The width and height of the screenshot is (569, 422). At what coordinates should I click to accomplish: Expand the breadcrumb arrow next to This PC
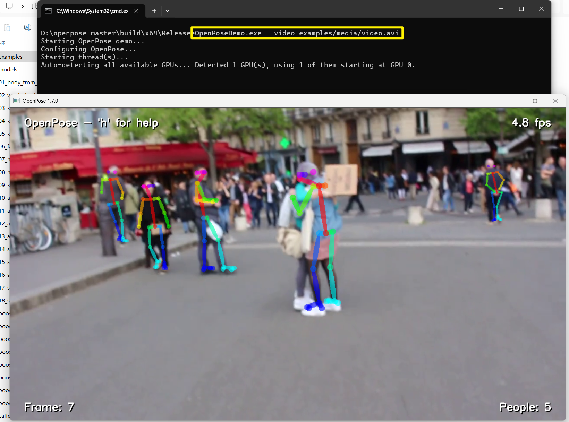pos(22,6)
